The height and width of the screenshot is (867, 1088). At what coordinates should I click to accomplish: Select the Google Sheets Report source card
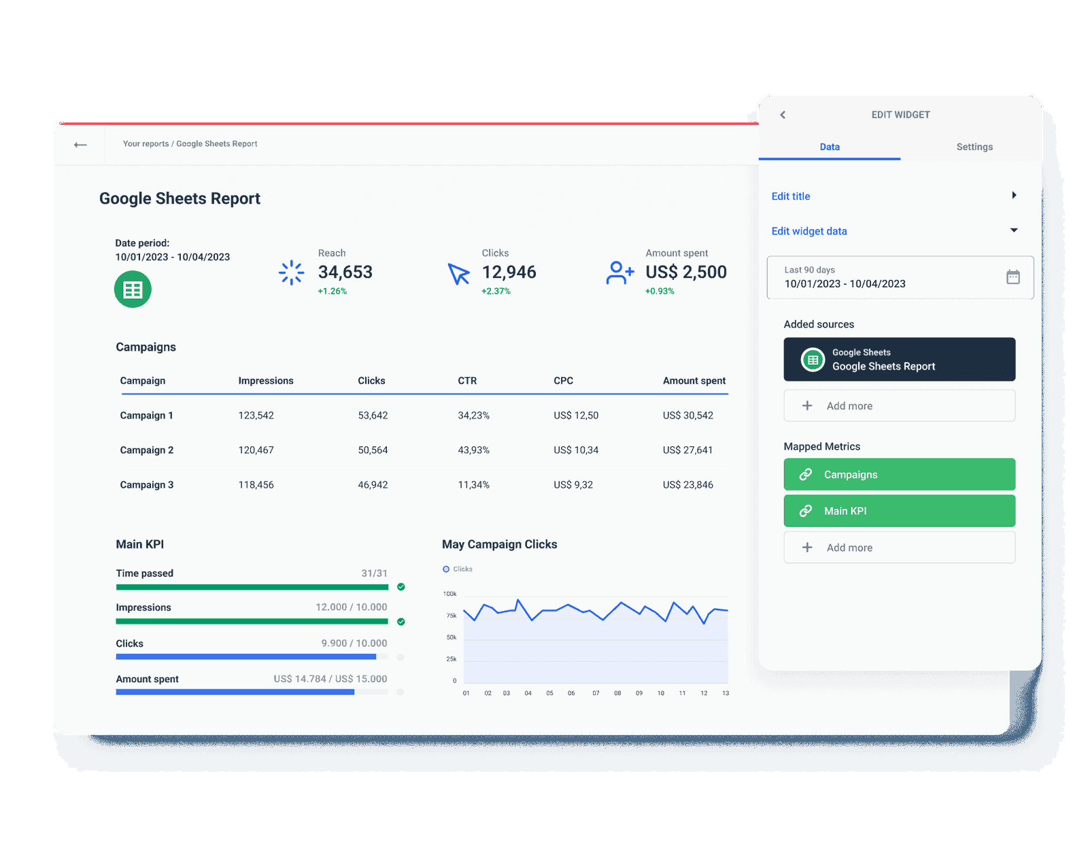click(899, 359)
